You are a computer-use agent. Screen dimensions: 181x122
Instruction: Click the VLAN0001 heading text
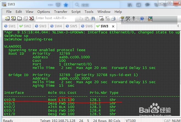(x=13, y=47)
